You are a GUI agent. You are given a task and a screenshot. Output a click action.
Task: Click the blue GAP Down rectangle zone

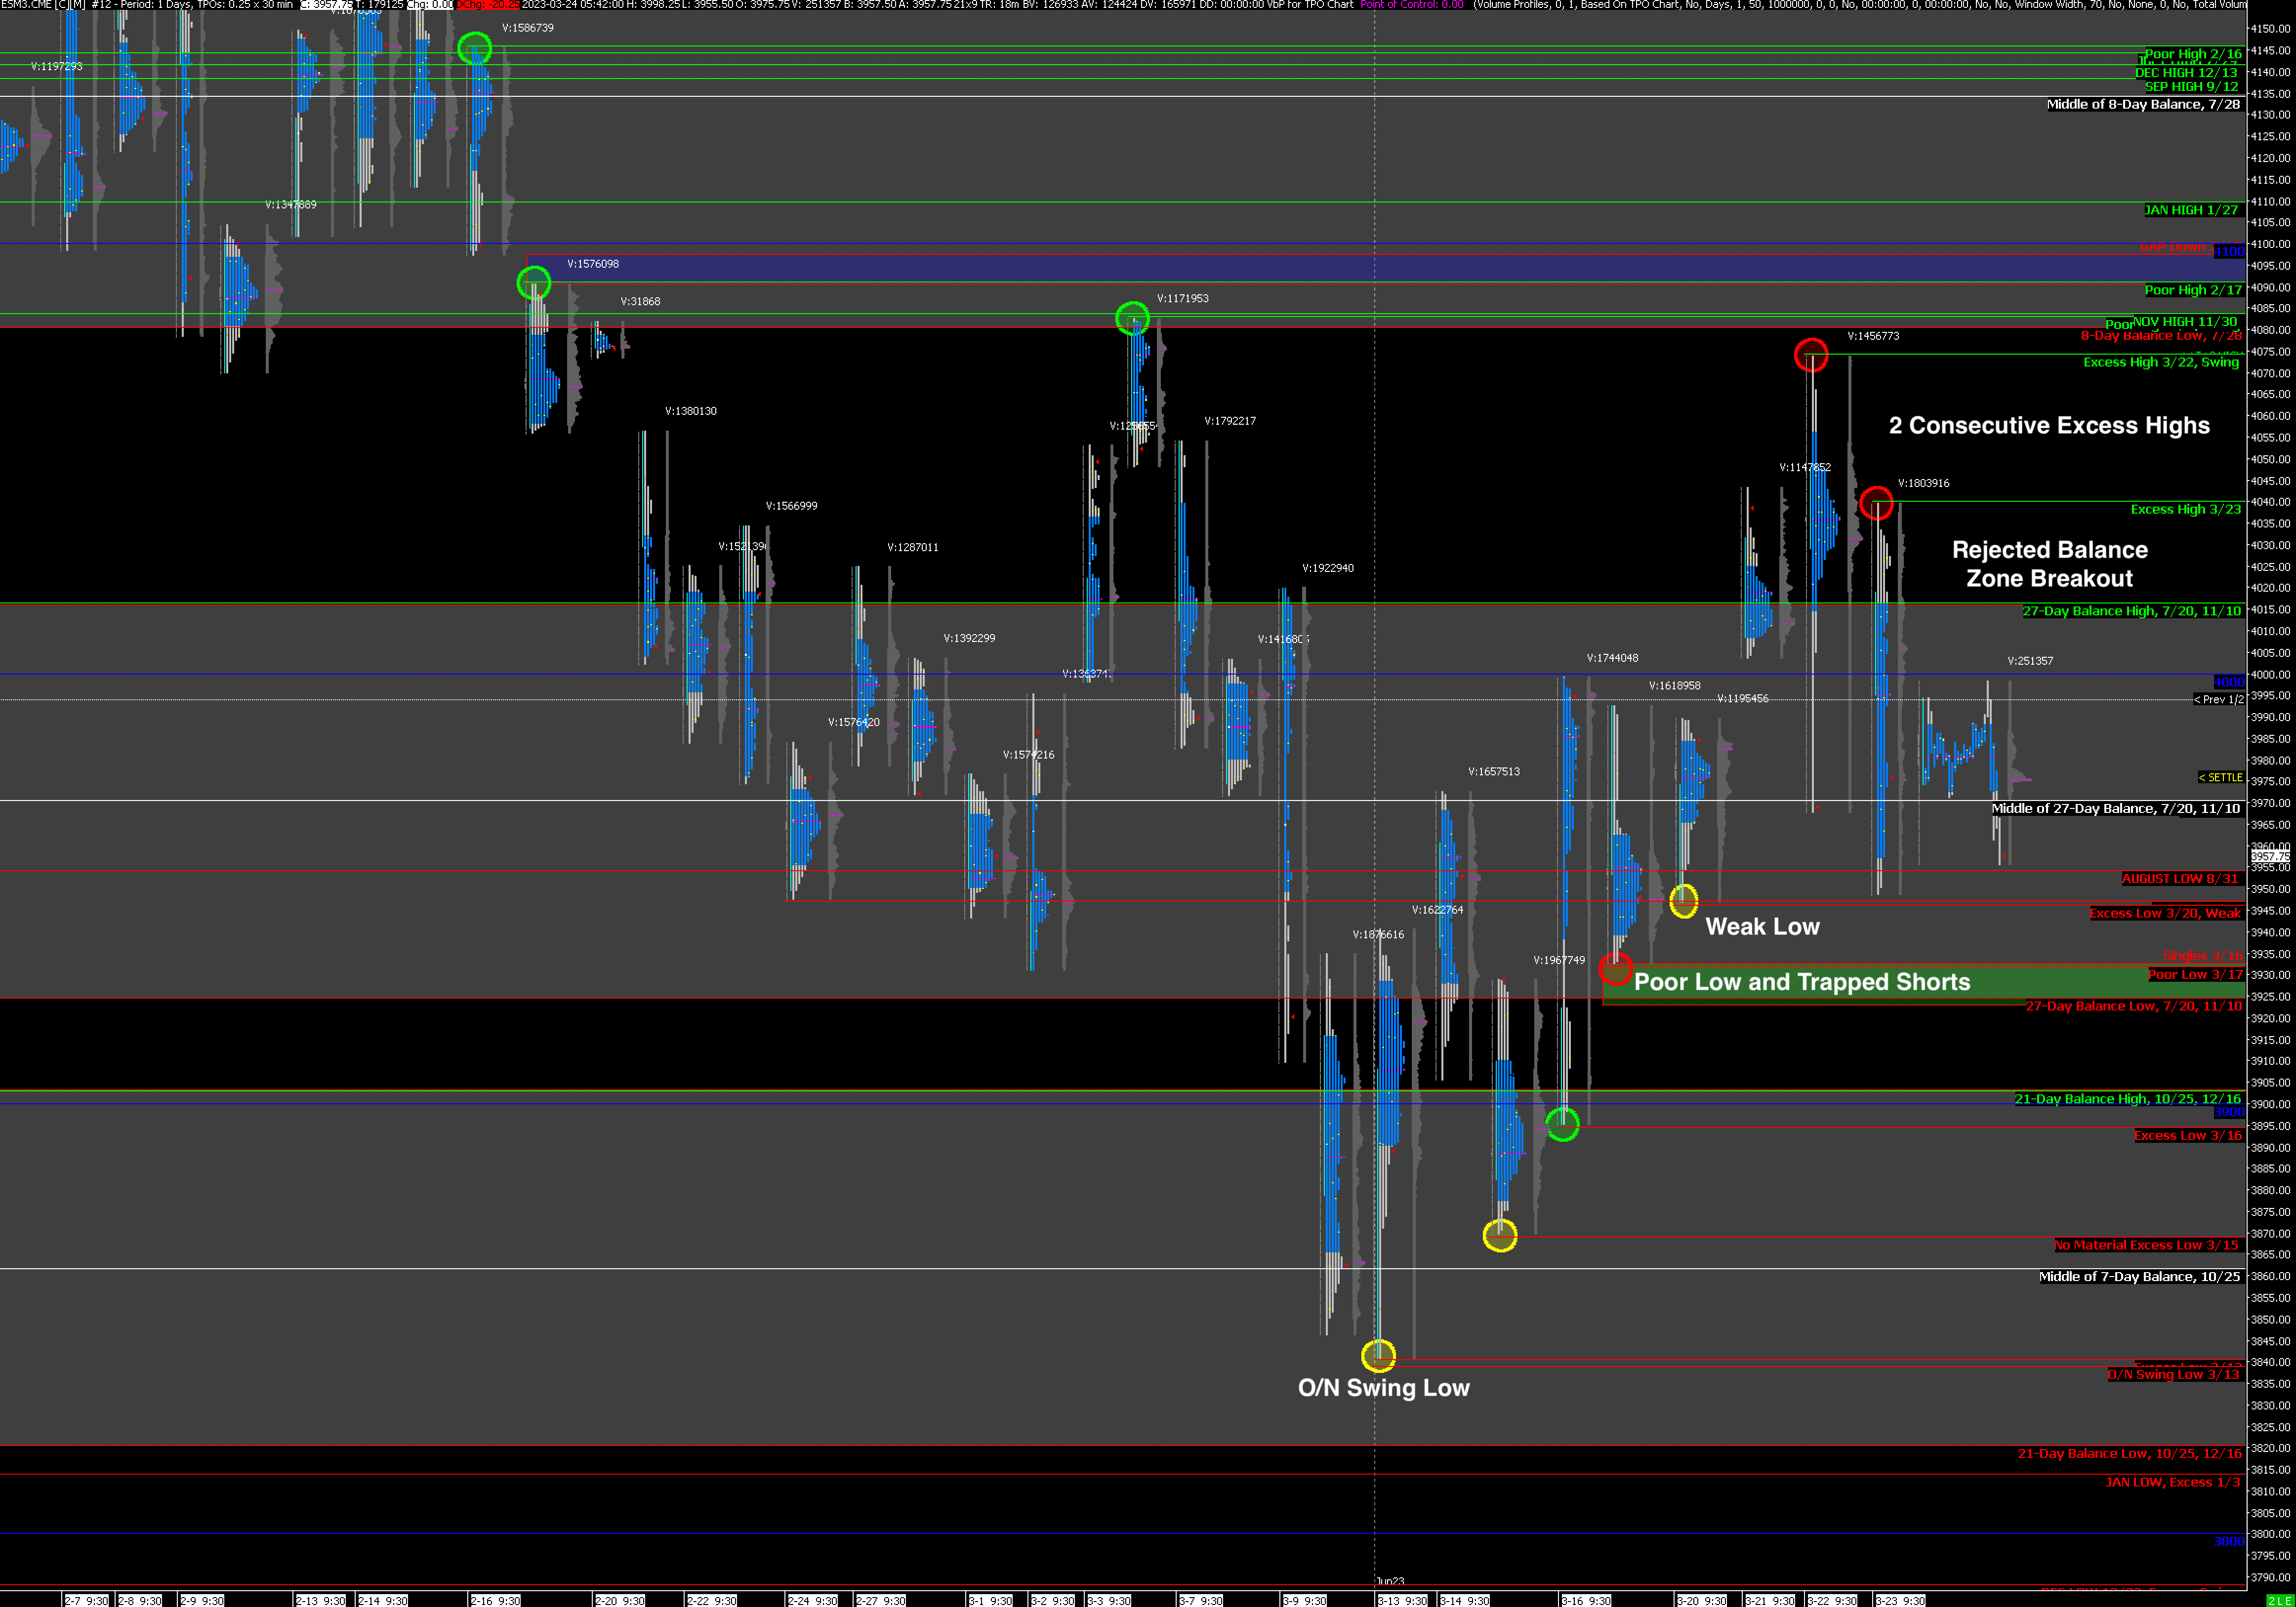point(1300,268)
